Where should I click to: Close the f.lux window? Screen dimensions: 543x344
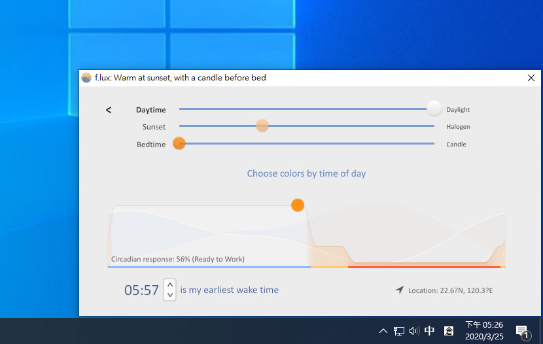coord(531,78)
